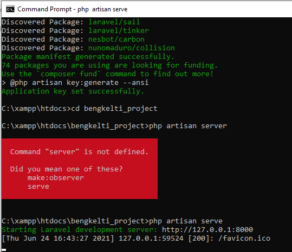292x252 pixels.
Task: Click the 'composer fund' command text
Action: point(69,74)
